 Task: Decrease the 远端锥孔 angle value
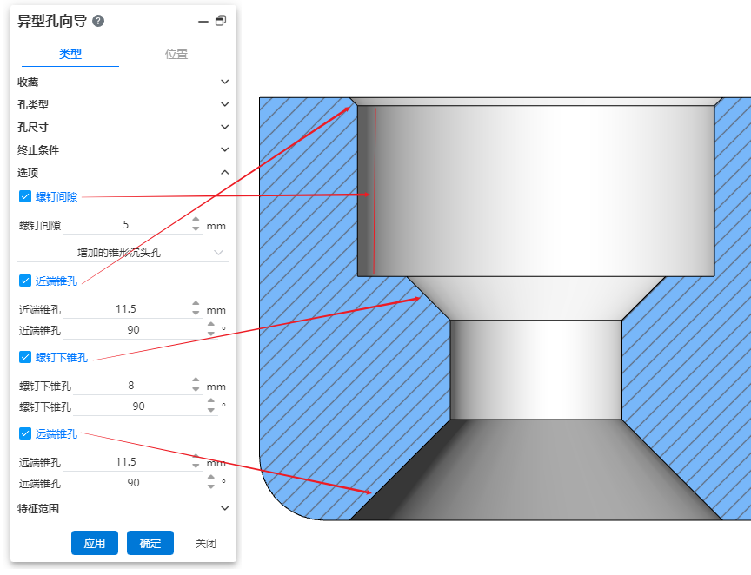pyautogui.click(x=210, y=486)
